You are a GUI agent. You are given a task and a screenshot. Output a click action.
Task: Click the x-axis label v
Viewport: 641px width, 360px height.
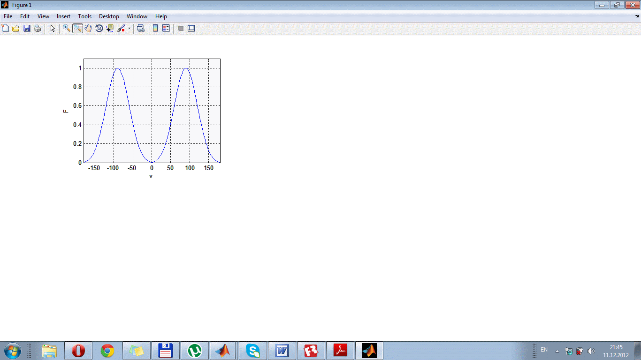point(151,176)
